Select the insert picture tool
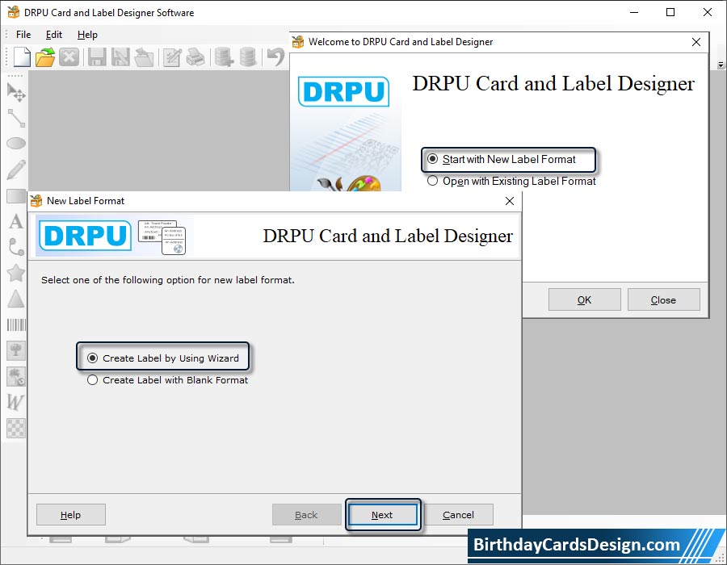 (16, 350)
